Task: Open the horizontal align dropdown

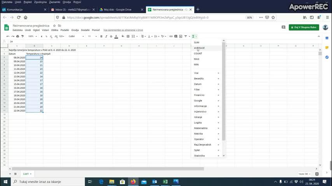Action: pyautogui.click(x=143, y=36)
